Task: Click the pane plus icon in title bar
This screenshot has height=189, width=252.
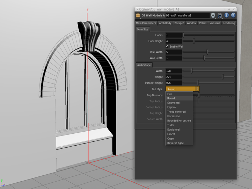Action: point(229,9)
